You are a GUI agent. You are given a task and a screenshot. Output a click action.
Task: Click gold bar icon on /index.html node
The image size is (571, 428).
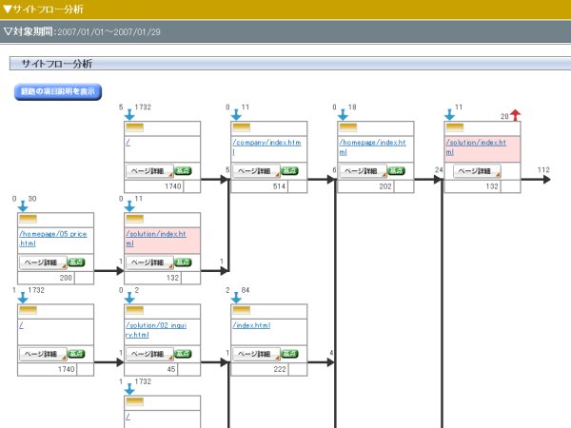pyautogui.click(x=241, y=310)
